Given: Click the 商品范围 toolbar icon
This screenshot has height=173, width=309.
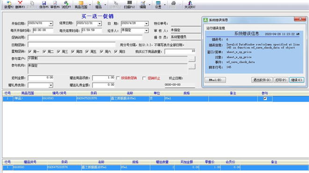Looking at the screenshot, I should (x=81, y=3).
